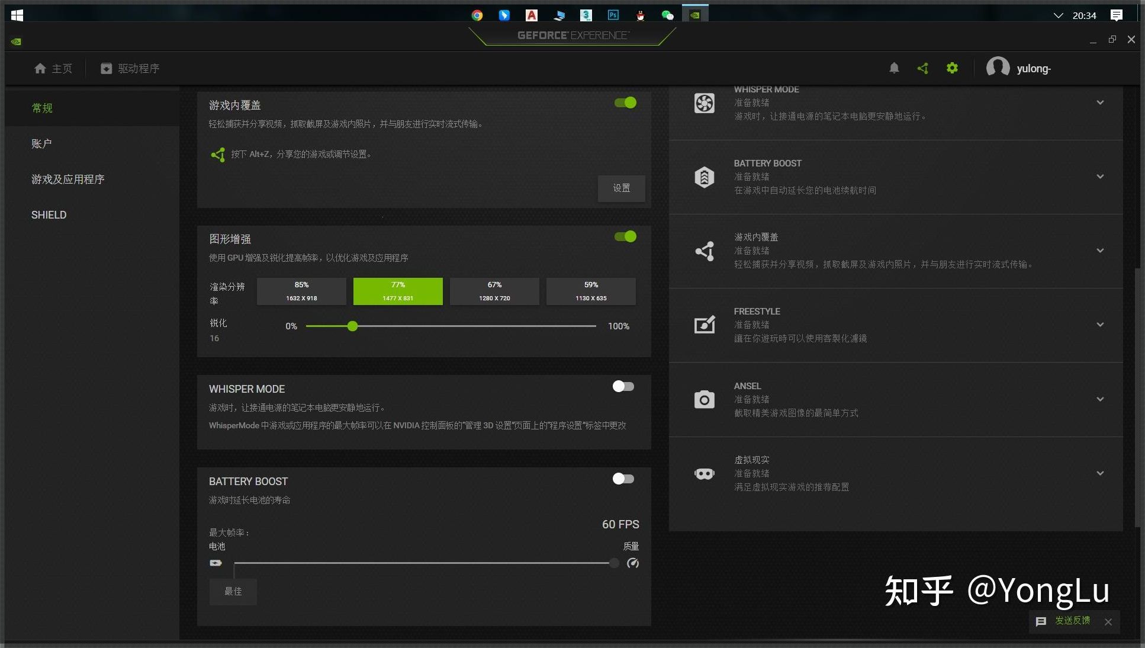Disable the 图形增强 toggle
The height and width of the screenshot is (648, 1145).
pos(625,236)
